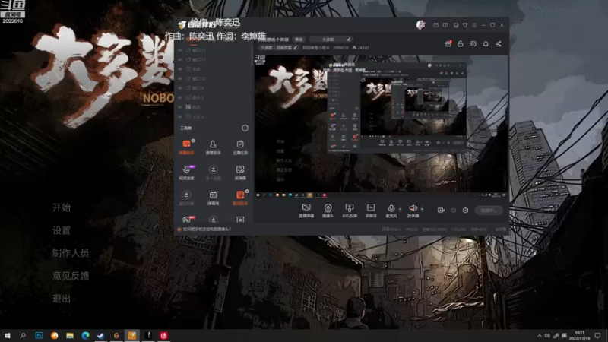Open Microsoft Edge from the taskbar
Image resolution: width=608 pixels, height=342 pixels.
(85, 335)
